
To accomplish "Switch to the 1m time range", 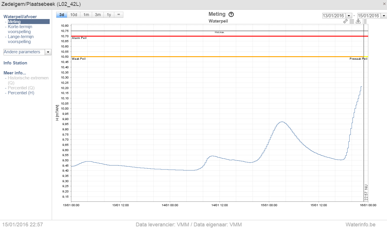I will click(x=86, y=15).
